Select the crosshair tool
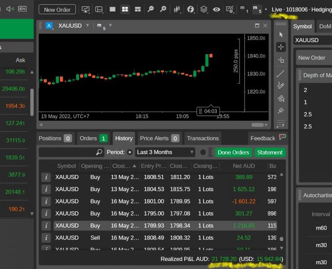 (x=281, y=47)
